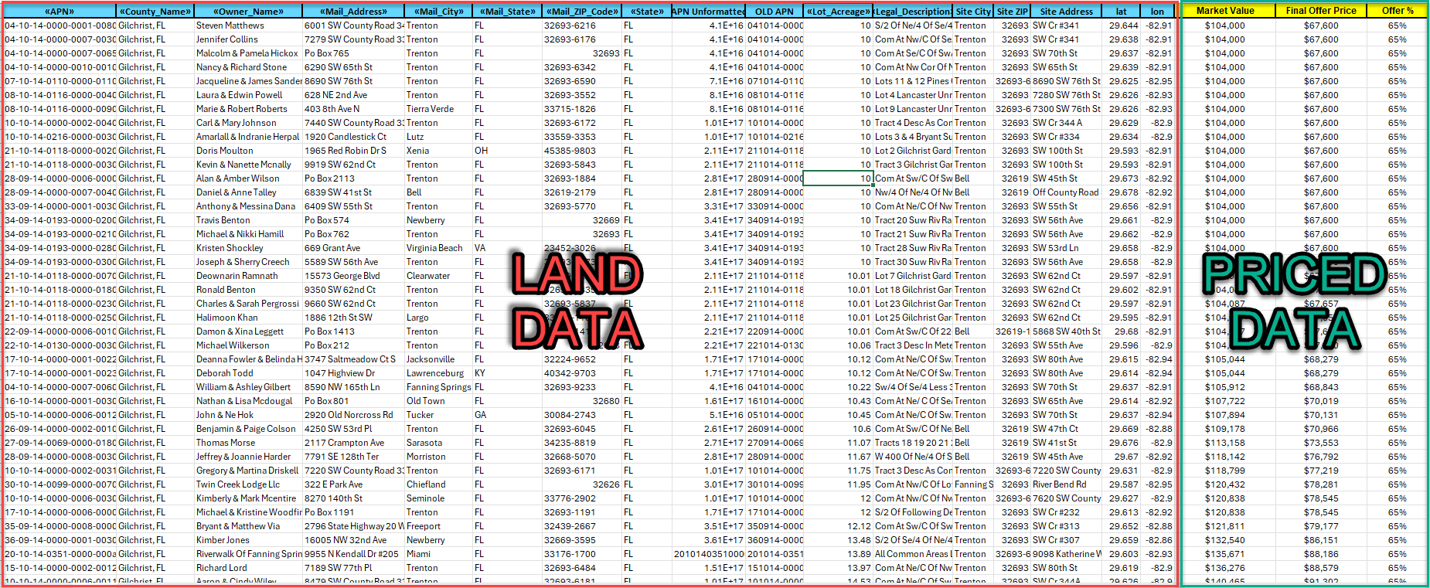Click the Site City header cell

point(973,12)
